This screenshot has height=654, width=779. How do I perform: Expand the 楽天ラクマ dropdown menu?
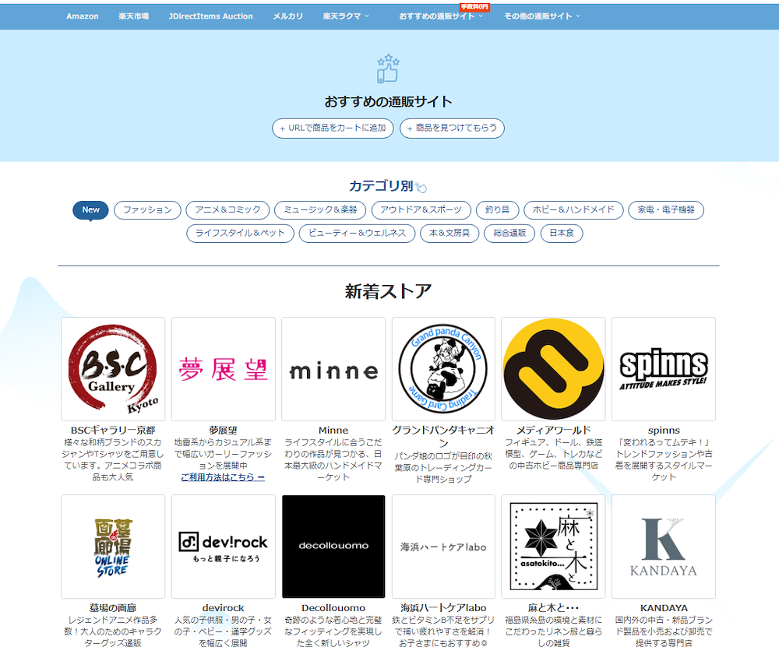pos(346,16)
